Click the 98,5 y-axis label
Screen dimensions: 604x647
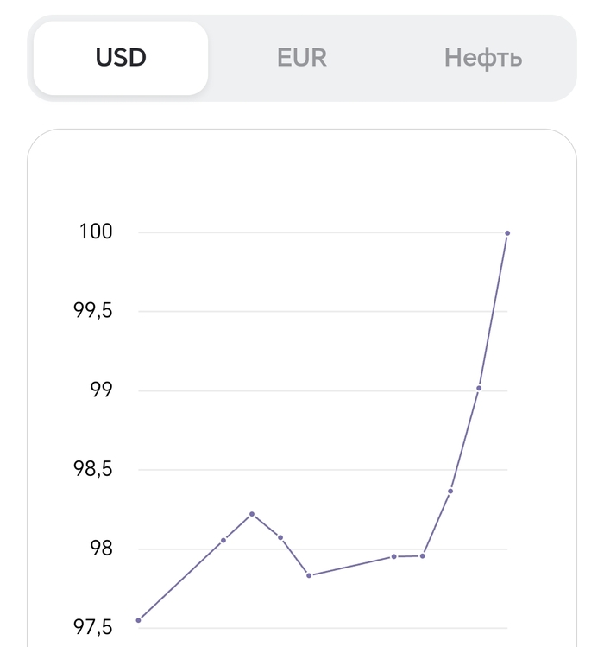pos(93,470)
